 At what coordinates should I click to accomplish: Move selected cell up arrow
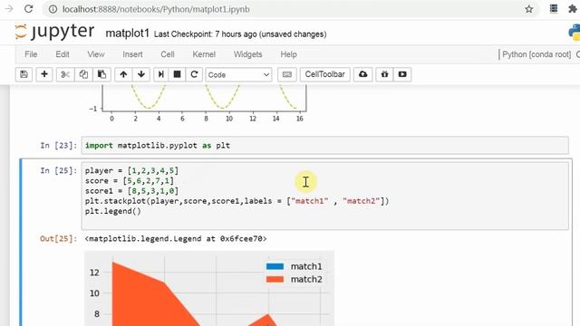[x=123, y=74]
